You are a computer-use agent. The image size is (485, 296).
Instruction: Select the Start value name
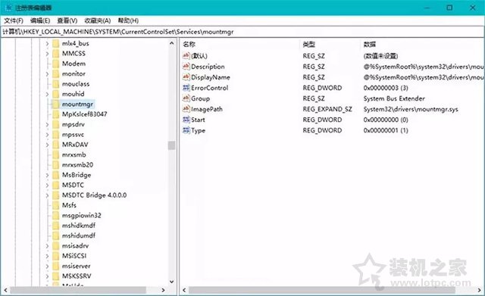coord(198,120)
